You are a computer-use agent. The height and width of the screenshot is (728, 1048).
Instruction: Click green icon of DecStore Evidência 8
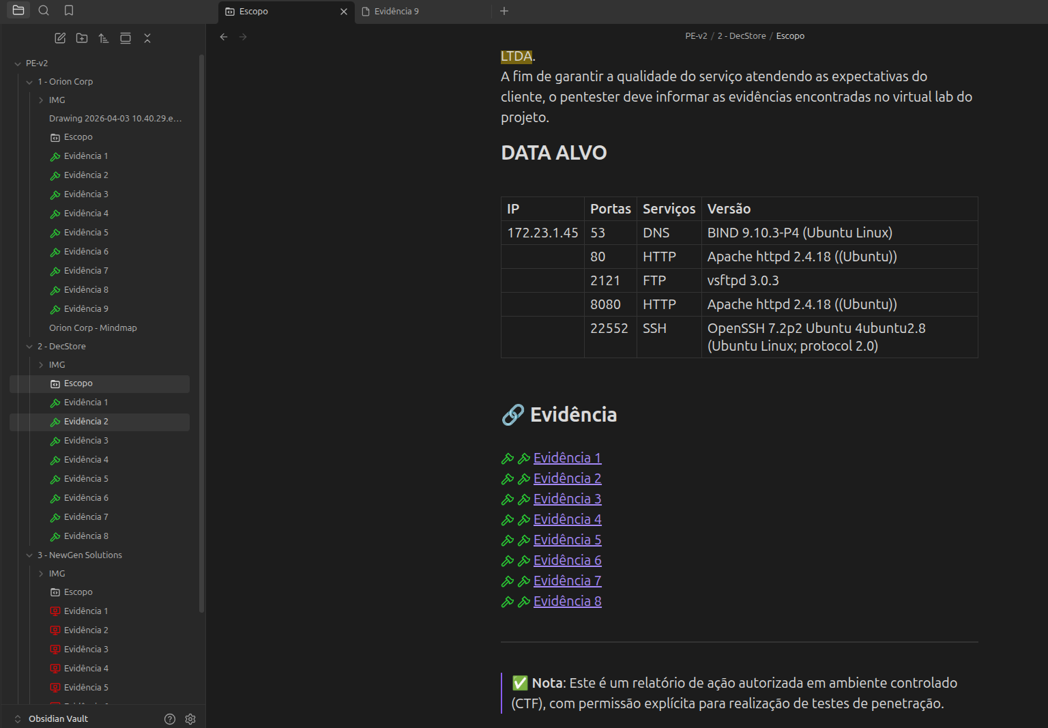[55, 537]
